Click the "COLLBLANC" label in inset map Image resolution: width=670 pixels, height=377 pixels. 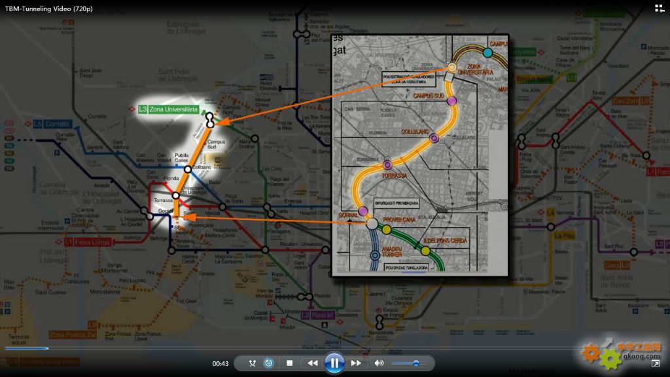pyautogui.click(x=414, y=132)
